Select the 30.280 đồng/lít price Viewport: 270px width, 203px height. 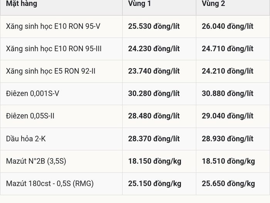click(x=154, y=94)
